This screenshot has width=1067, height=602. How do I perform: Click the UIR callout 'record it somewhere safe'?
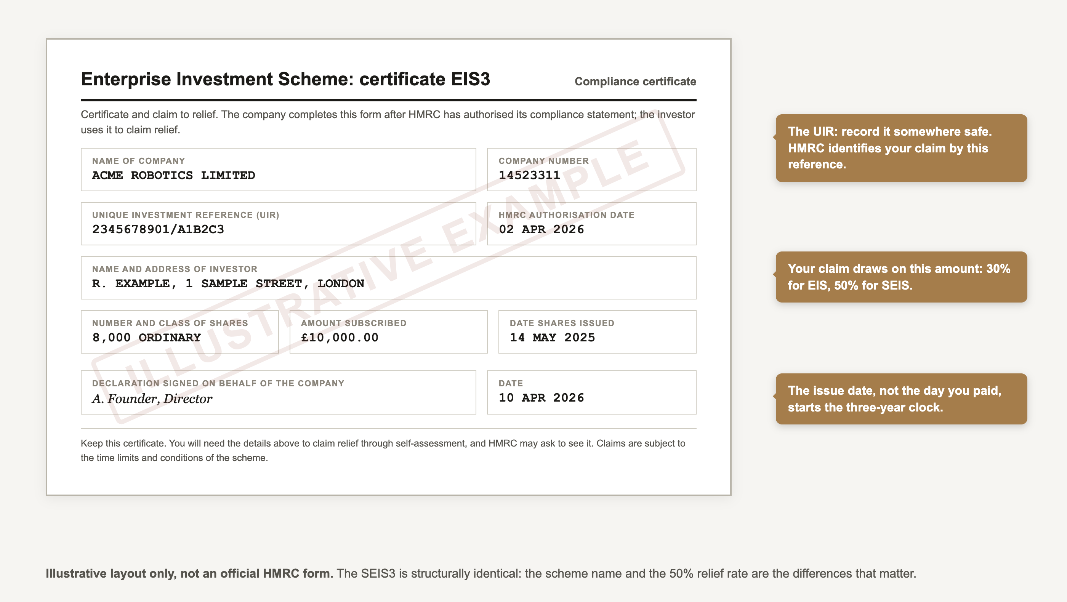[x=901, y=148]
